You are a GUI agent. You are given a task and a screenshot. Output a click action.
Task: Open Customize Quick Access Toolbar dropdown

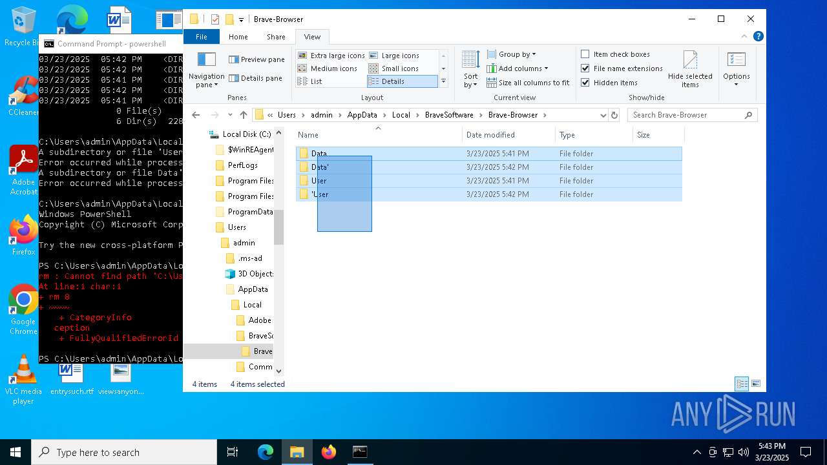point(241,19)
